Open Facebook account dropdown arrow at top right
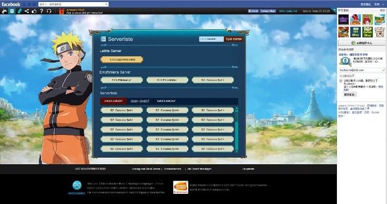Screen dimensions: 387x204 (x=383, y=4)
